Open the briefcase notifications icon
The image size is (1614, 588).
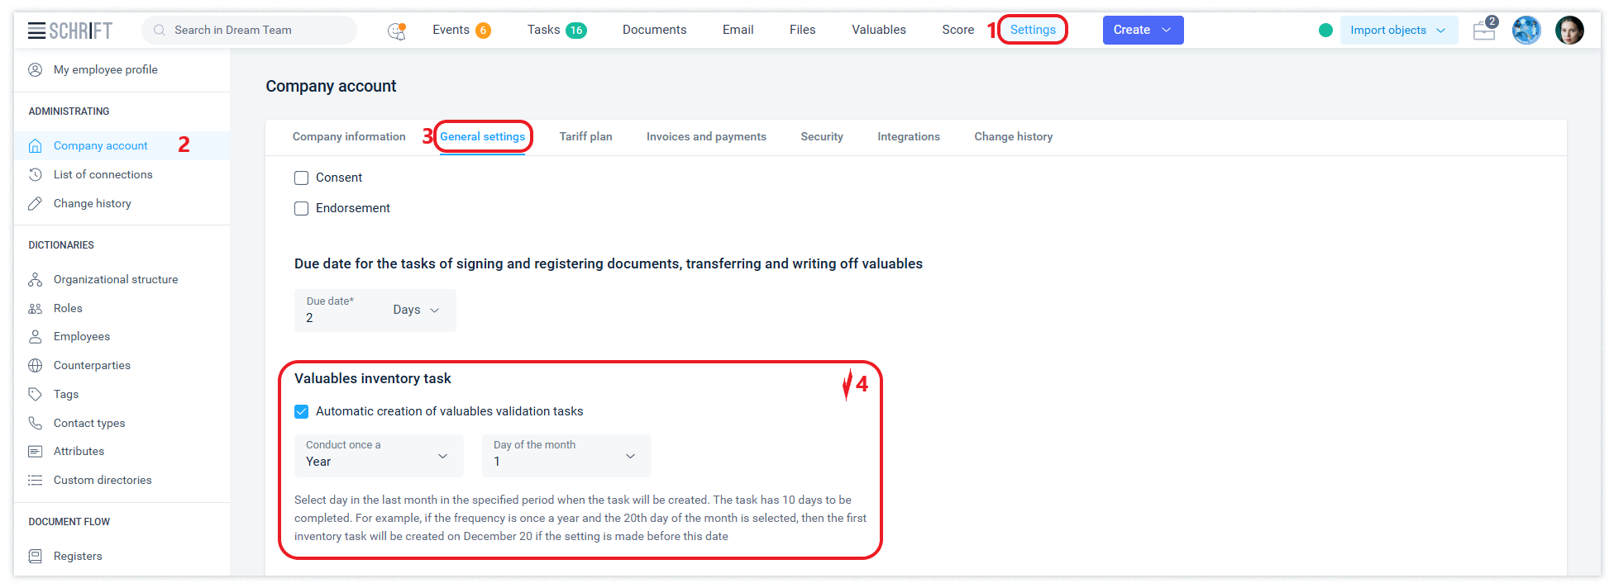pyautogui.click(x=1484, y=31)
